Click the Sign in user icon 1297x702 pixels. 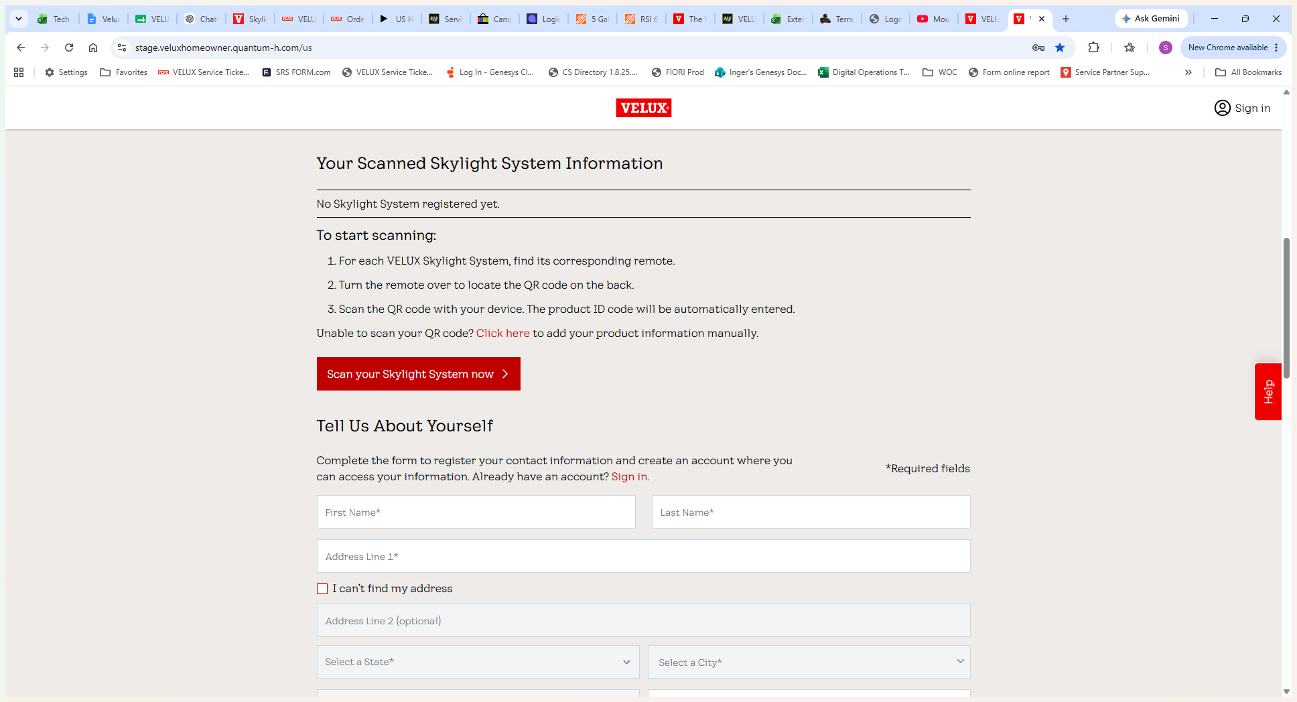pos(1222,108)
